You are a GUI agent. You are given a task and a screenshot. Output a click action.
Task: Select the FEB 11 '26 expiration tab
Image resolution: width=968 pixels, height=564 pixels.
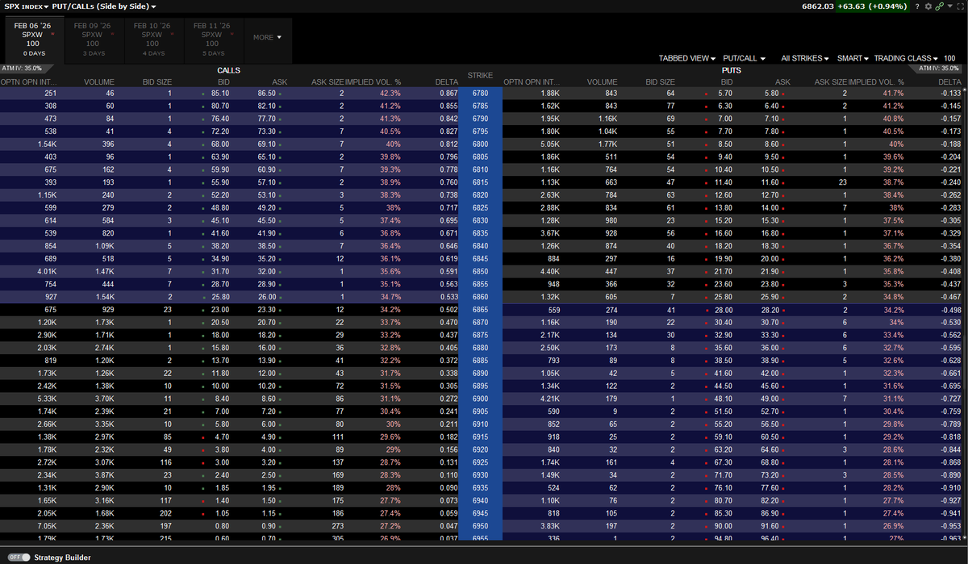212,39
